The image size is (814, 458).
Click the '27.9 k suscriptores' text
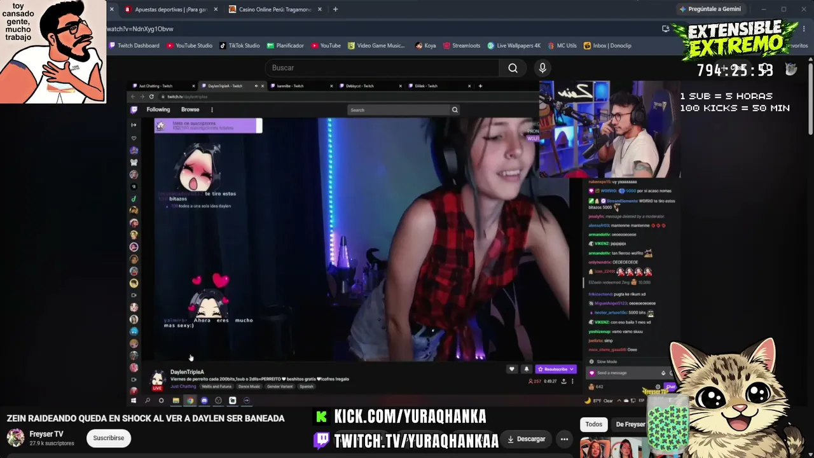pos(52,443)
